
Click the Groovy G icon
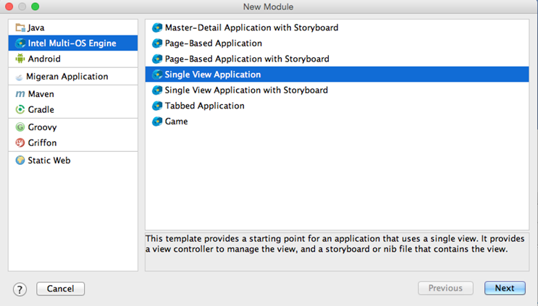click(x=20, y=127)
